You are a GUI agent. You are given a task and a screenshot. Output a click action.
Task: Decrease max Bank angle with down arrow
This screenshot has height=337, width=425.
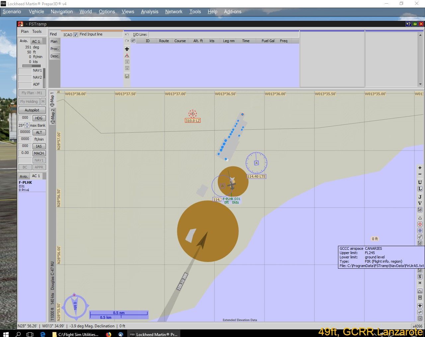click(x=27, y=127)
